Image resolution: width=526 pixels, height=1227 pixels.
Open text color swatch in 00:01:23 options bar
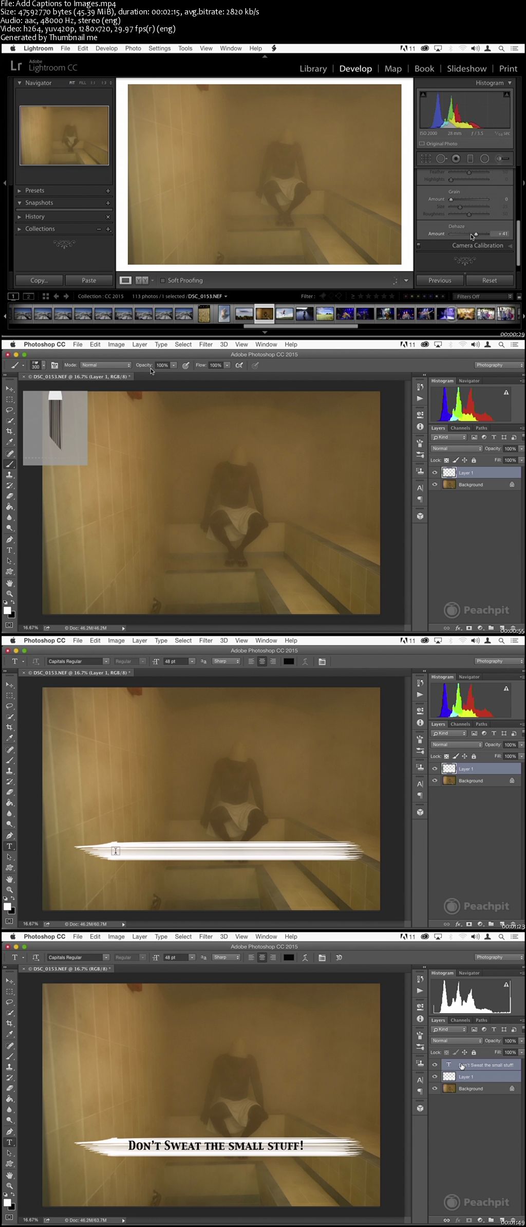[289, 662]
